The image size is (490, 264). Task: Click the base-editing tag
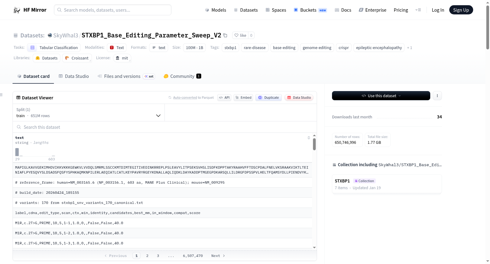pos(284,48)
